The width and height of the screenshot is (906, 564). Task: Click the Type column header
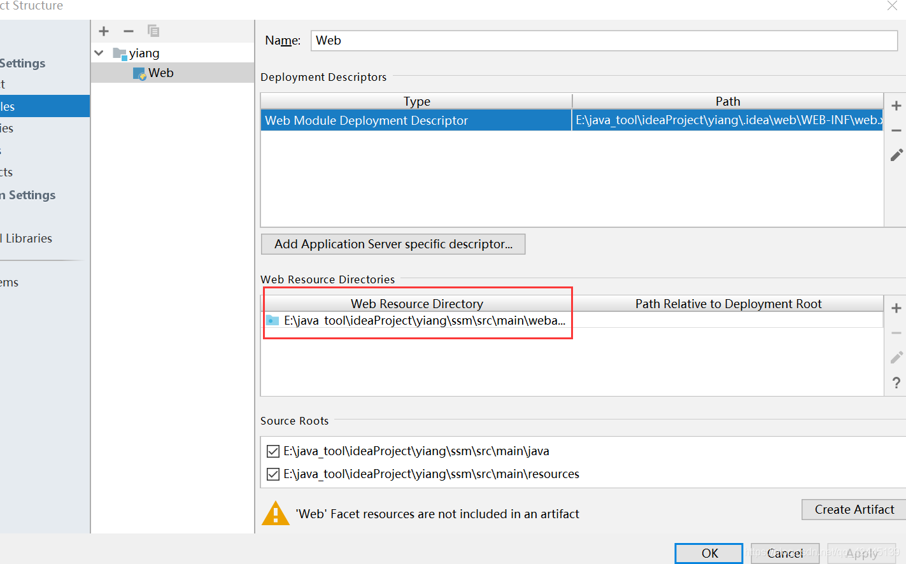click(416, 101)
